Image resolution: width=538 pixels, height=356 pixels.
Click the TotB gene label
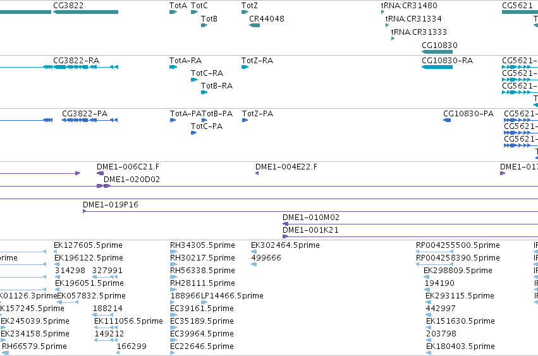tap(209, 19)
